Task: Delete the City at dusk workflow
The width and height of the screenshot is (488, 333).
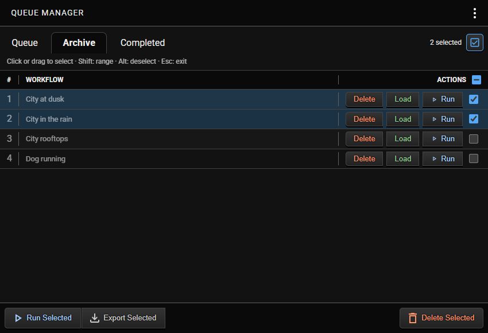Action: tap(364, 99)
